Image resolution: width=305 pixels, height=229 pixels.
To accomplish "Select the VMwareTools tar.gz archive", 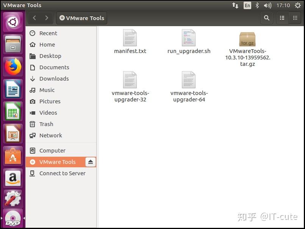I will pyautogui.click(x=247, y=39).
